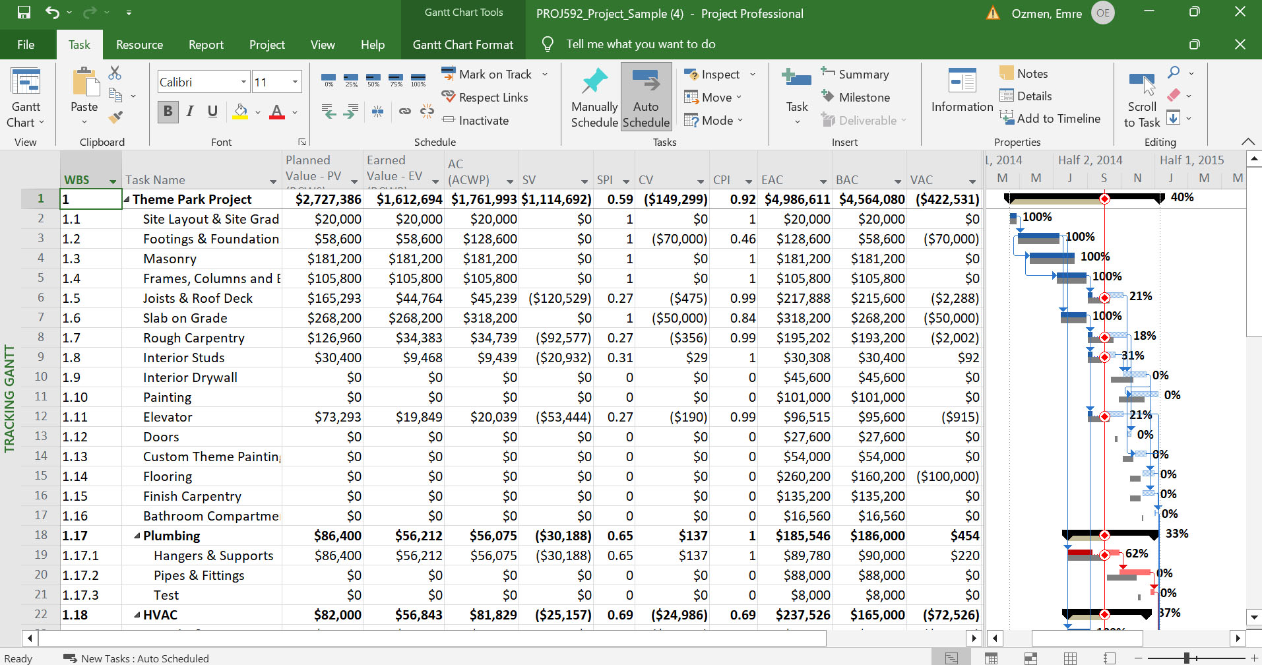1262x665 pixels.
Task: Switch to Task Usage view in status bar
Action: tap(991, 658)
